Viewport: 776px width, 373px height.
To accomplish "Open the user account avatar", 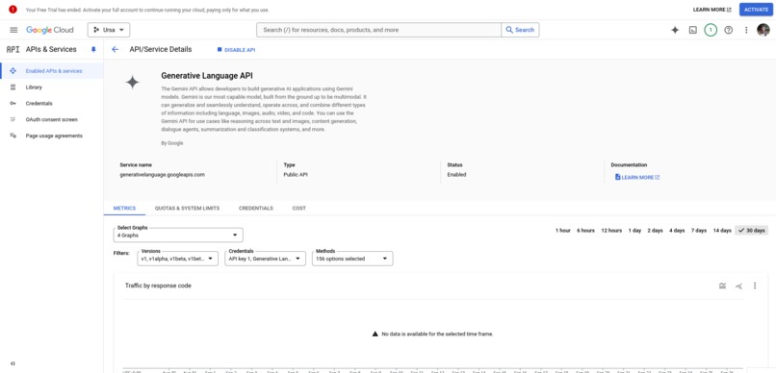I will [x=763, y=30].
